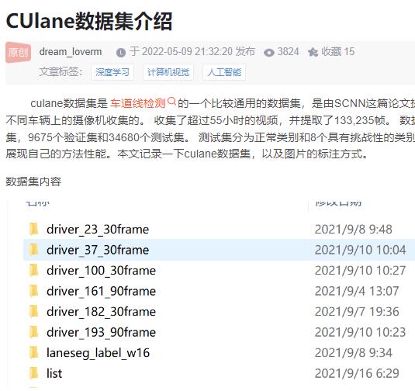Open the 计算机视觉 tag

pyautogui.click(x=168, y=72)
